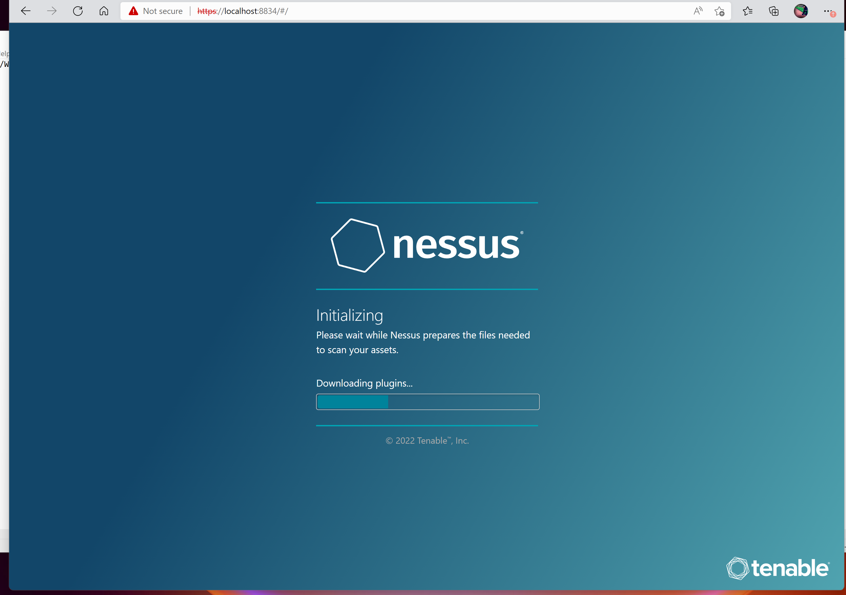The height and width of the screenshot is (595, 846).
Task: Refresh the Nessus page
Action: [x=78, y=11]
